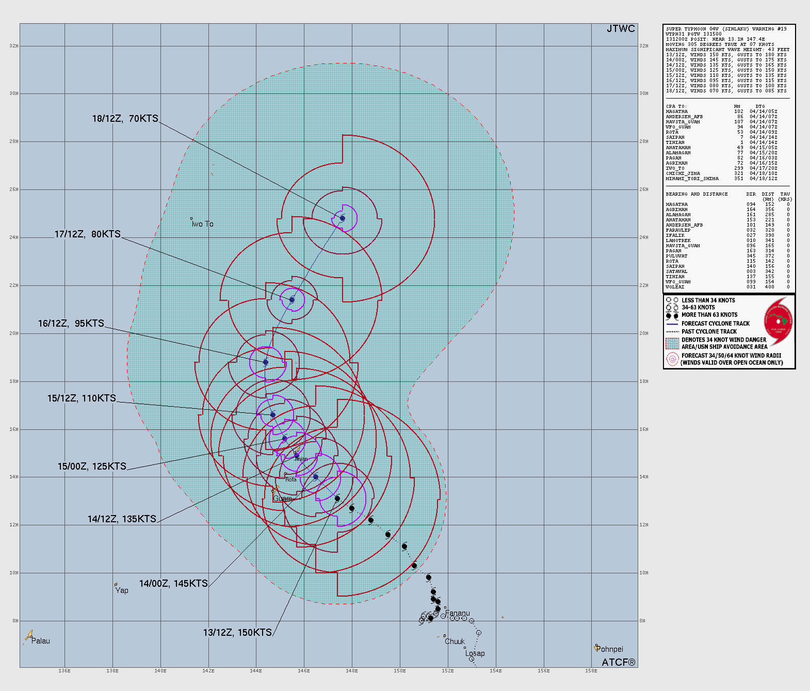This screenshot has height=691, width=810.
Task: Click the Palau island marker icon
Action: [29, 636]
